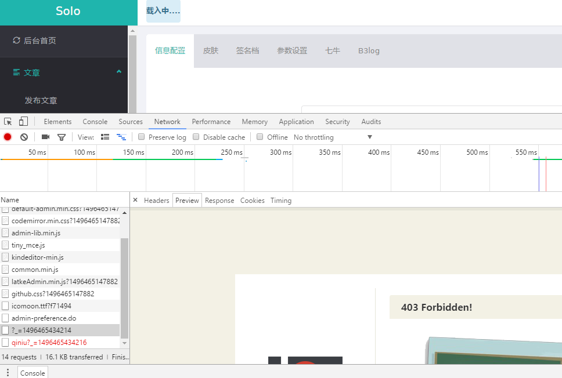Viewport: 562px width, 378px height.
Task: Switch to large request rows view
Action: [x=105, y=137]
